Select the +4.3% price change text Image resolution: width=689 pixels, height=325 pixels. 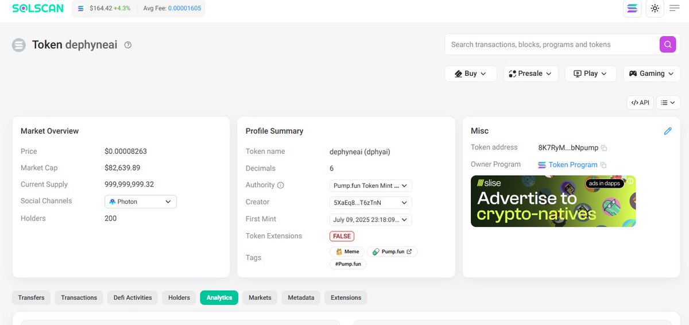click(122, 9)
